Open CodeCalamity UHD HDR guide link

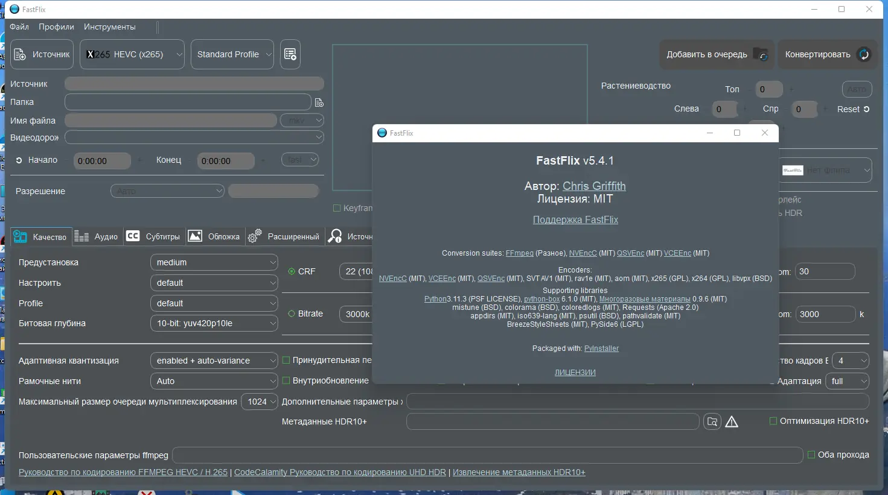(x=340, y=472)
